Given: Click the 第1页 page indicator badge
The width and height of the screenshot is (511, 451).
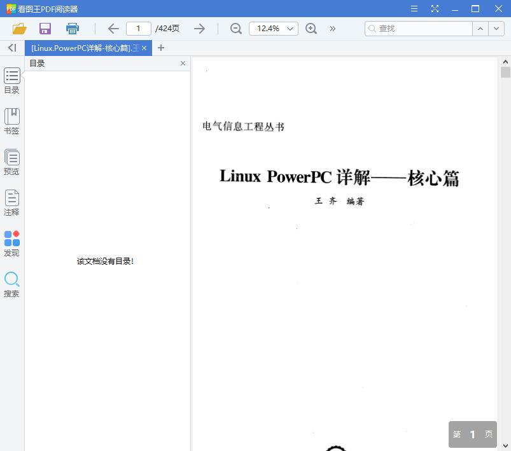Looking at the screenshot, I should (x=473, y=434).
